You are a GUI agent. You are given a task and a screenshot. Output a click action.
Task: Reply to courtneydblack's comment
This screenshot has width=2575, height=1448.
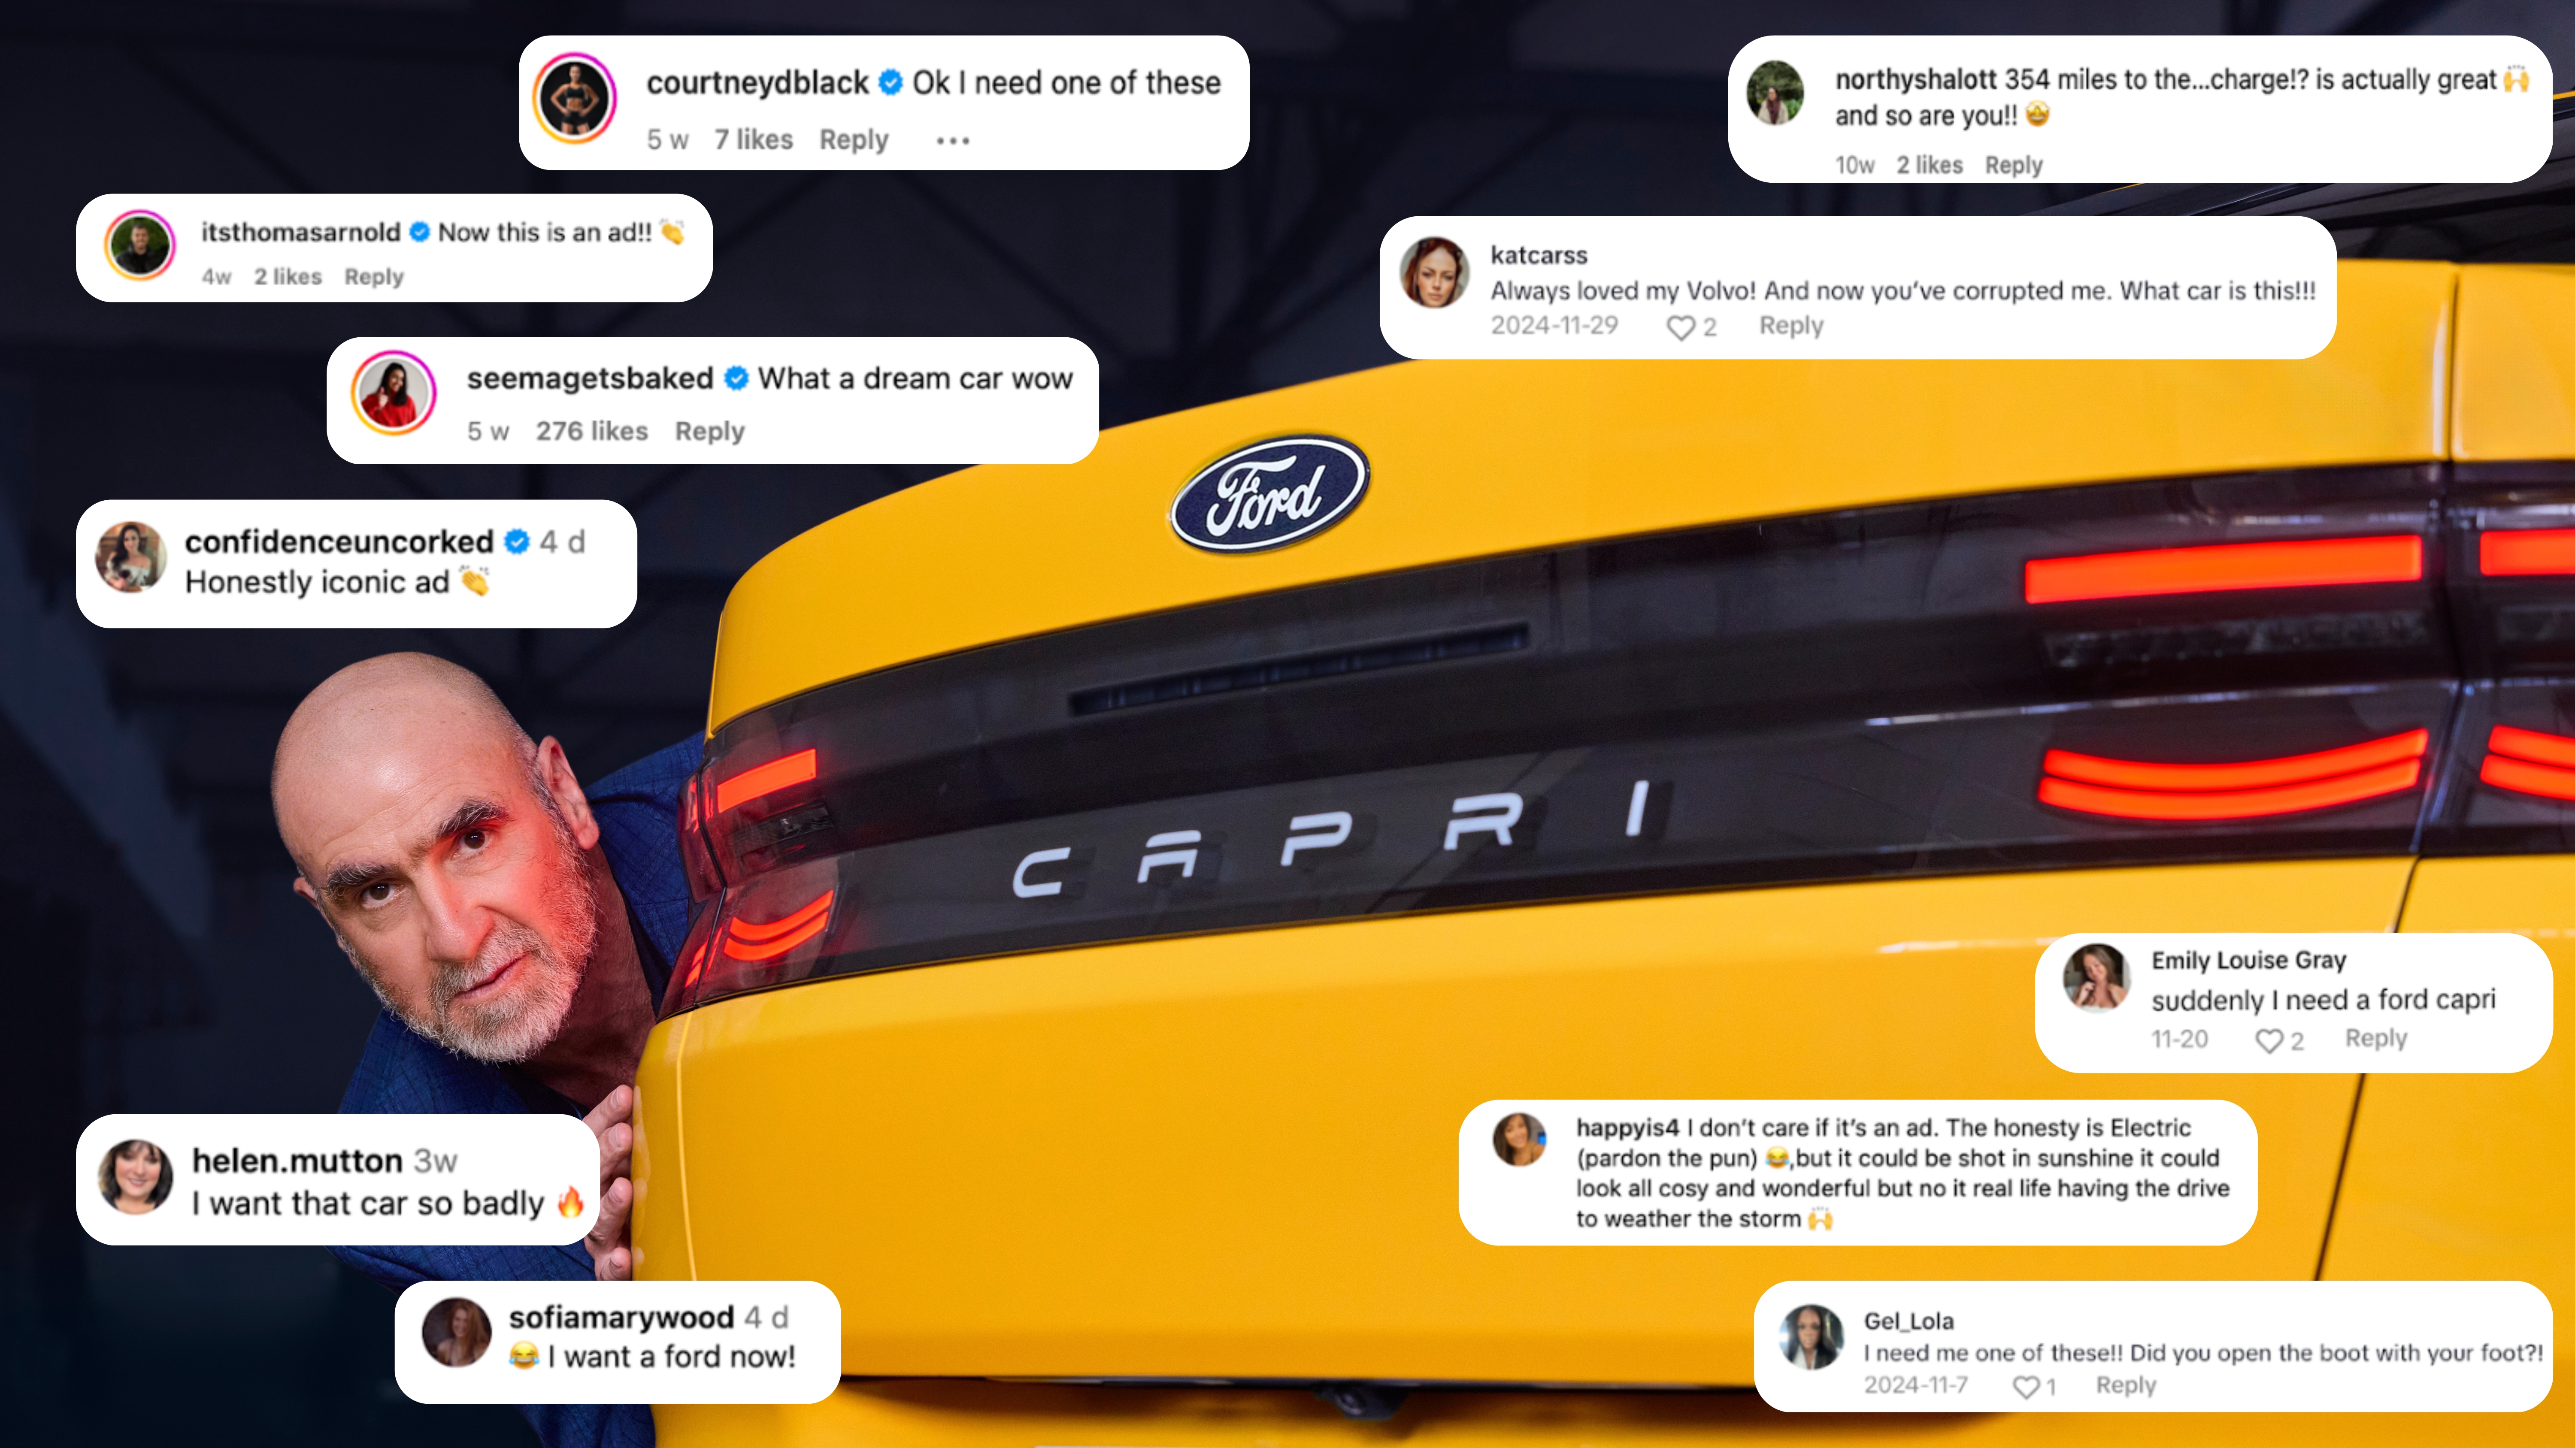pyautogui.click(x=854, y=140)
